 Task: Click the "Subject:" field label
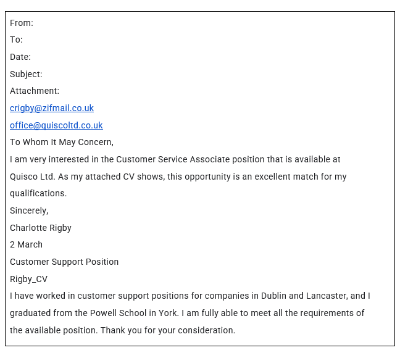[26, 74]
